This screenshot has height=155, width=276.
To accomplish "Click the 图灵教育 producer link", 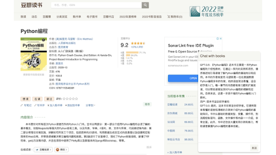I will click(63, 47).
